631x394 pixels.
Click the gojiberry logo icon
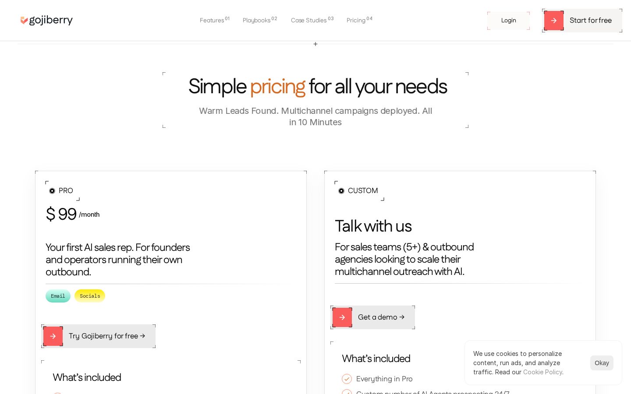[24, 20]
